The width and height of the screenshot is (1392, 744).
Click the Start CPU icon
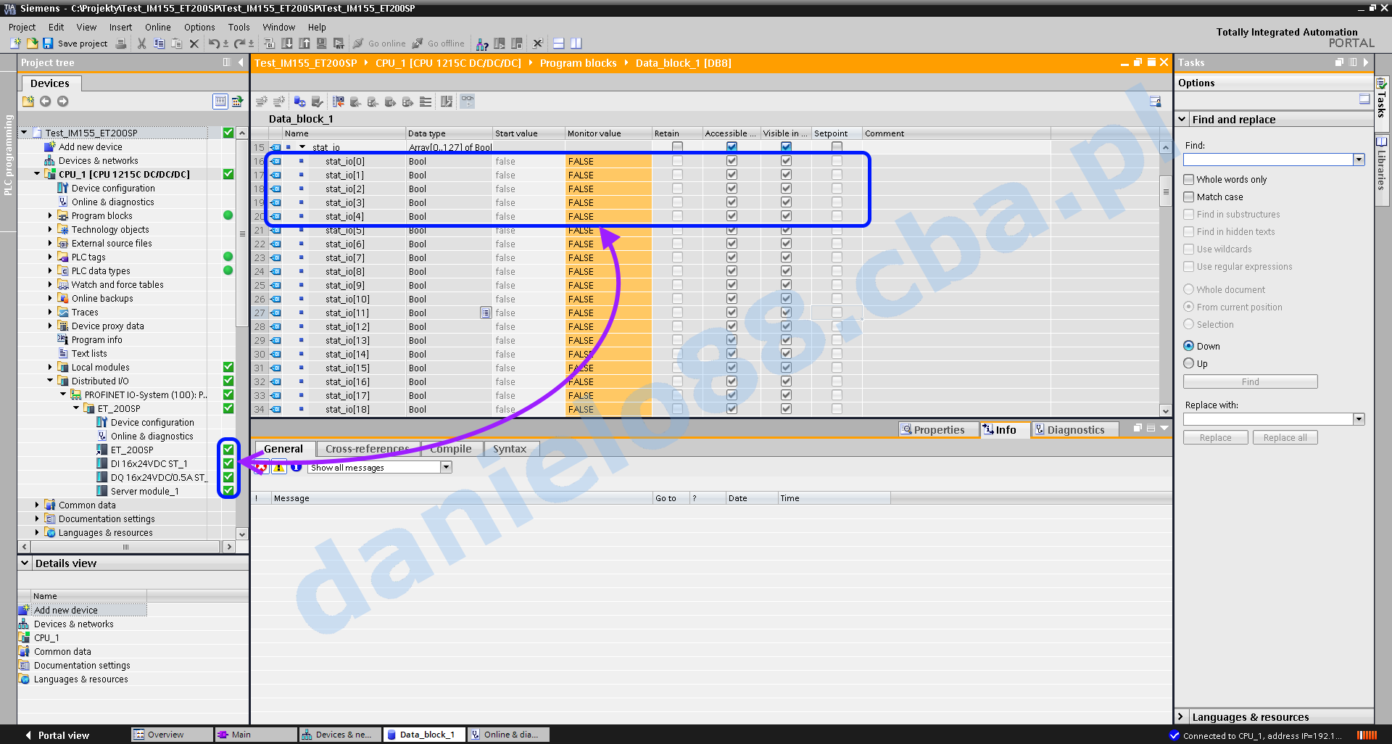(500, 44)
